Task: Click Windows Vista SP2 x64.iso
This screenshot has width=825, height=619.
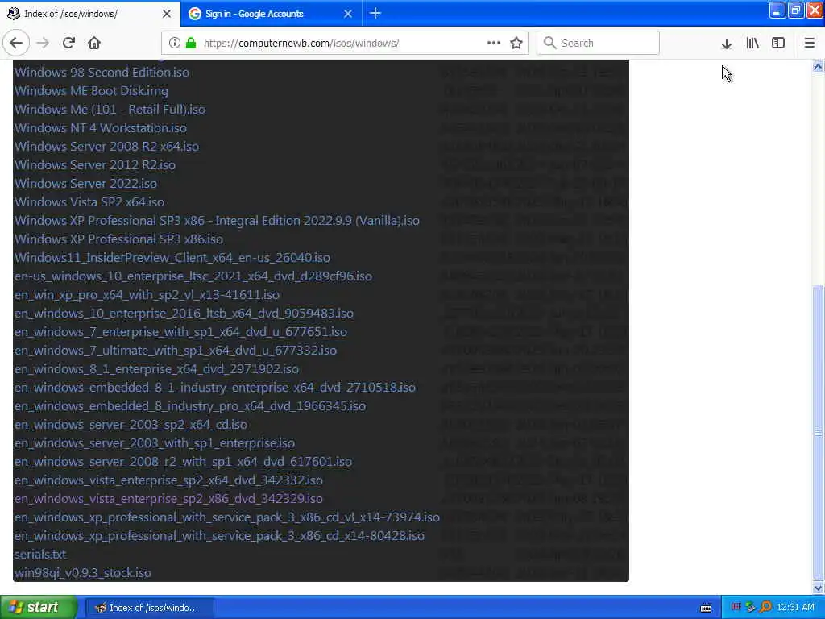Action: coord(89,201)
